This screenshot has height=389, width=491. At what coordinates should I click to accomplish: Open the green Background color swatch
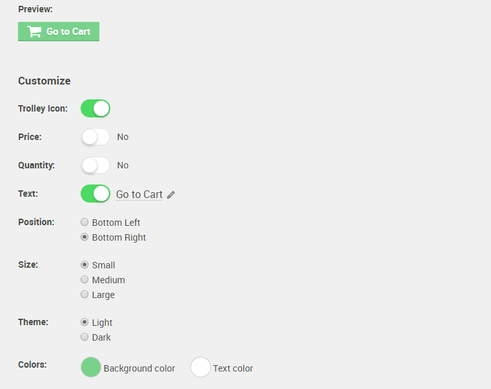click(91, 367)
